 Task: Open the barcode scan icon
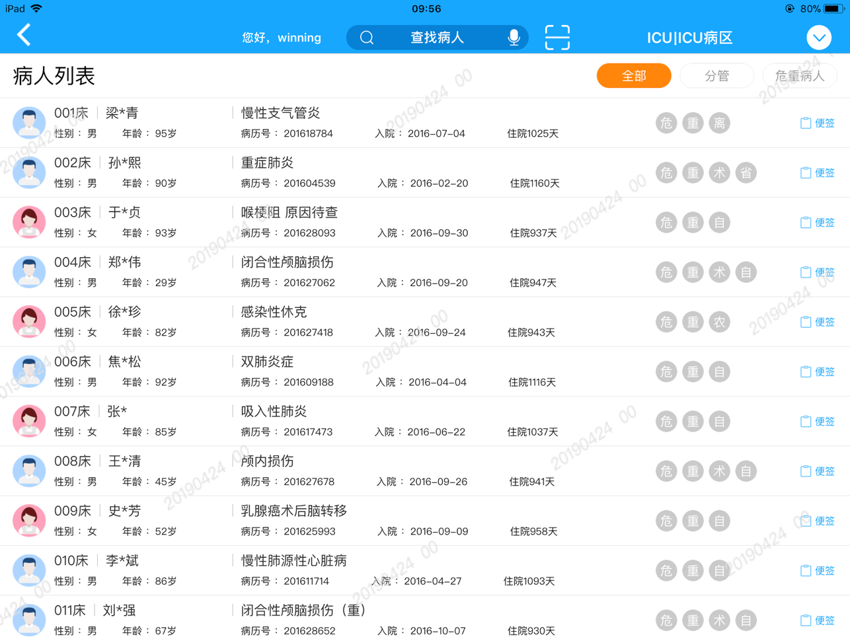[x=557, y=38]
